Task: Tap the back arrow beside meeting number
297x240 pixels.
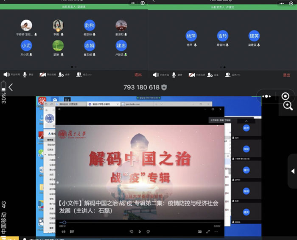Action: (x=11, y=87)
